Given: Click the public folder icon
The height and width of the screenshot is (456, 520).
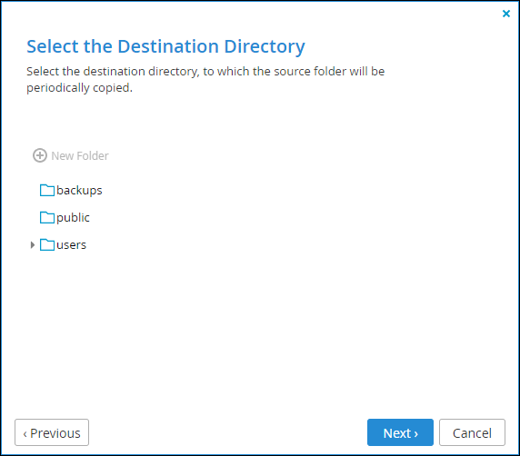Looking at the screenshot, I should point(47,217).
